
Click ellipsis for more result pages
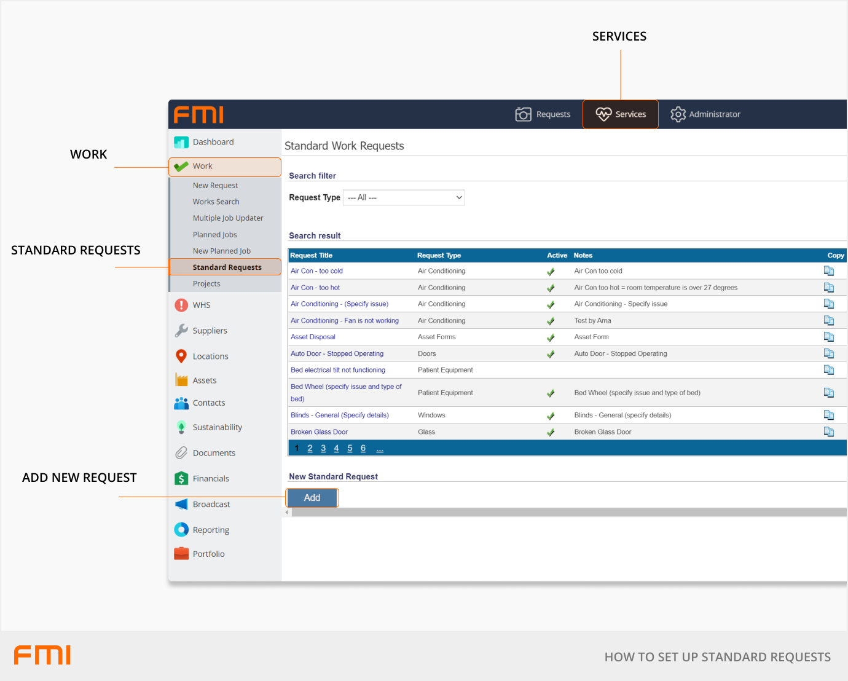click(x=380, y=449)
